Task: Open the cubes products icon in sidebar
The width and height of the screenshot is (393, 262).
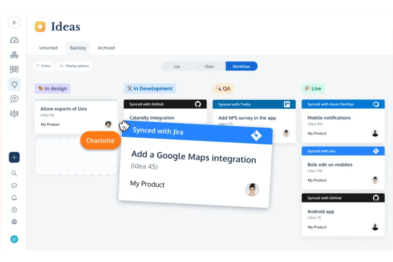Action: click(x=14, y=55)
